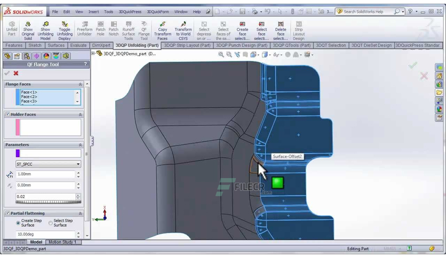The width and height of the screenshot is (446, 258).
Task: Click the red X cancel in QF Flange Tool
Action: click(x=16, y=74)
